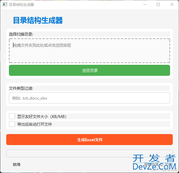The height and width of the screenshot is (173, 179).
Task: Click the 文件类型过滤 label
Action: click(x=21, y=88)
